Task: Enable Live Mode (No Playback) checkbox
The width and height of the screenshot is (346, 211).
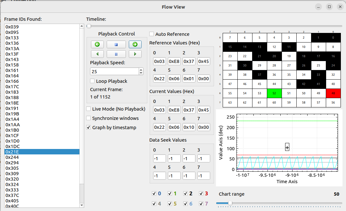Action: tap(88, 109)
